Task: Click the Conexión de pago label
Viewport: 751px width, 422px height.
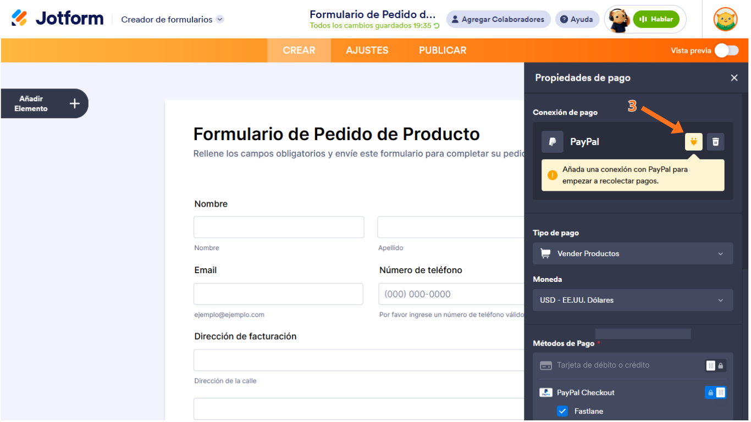Action: coord(565,112)
